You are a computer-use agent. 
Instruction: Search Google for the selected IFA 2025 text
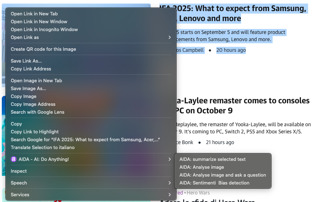(x=91, y=140)
